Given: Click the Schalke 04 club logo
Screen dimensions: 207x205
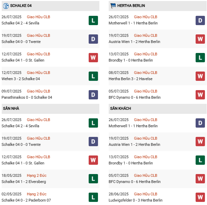Looking at the screenshot, I should pos(5,6).
